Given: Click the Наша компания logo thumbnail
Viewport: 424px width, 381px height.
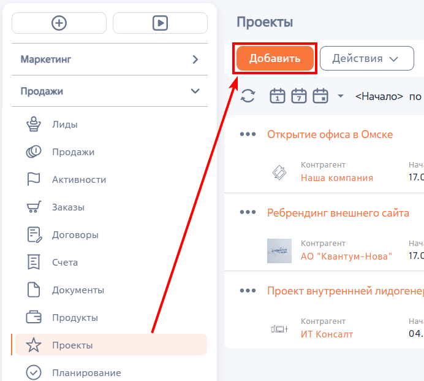Looking at the screenshot, I should (x=279, y=172).
